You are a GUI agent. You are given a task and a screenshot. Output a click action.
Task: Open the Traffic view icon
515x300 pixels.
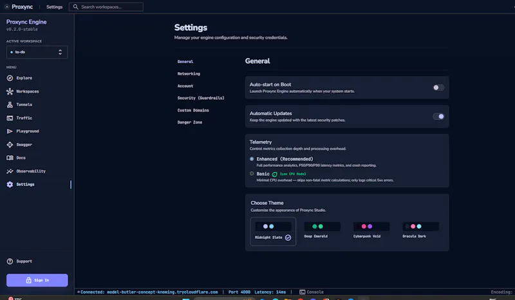pyautogui.click(x=10, y=118)
